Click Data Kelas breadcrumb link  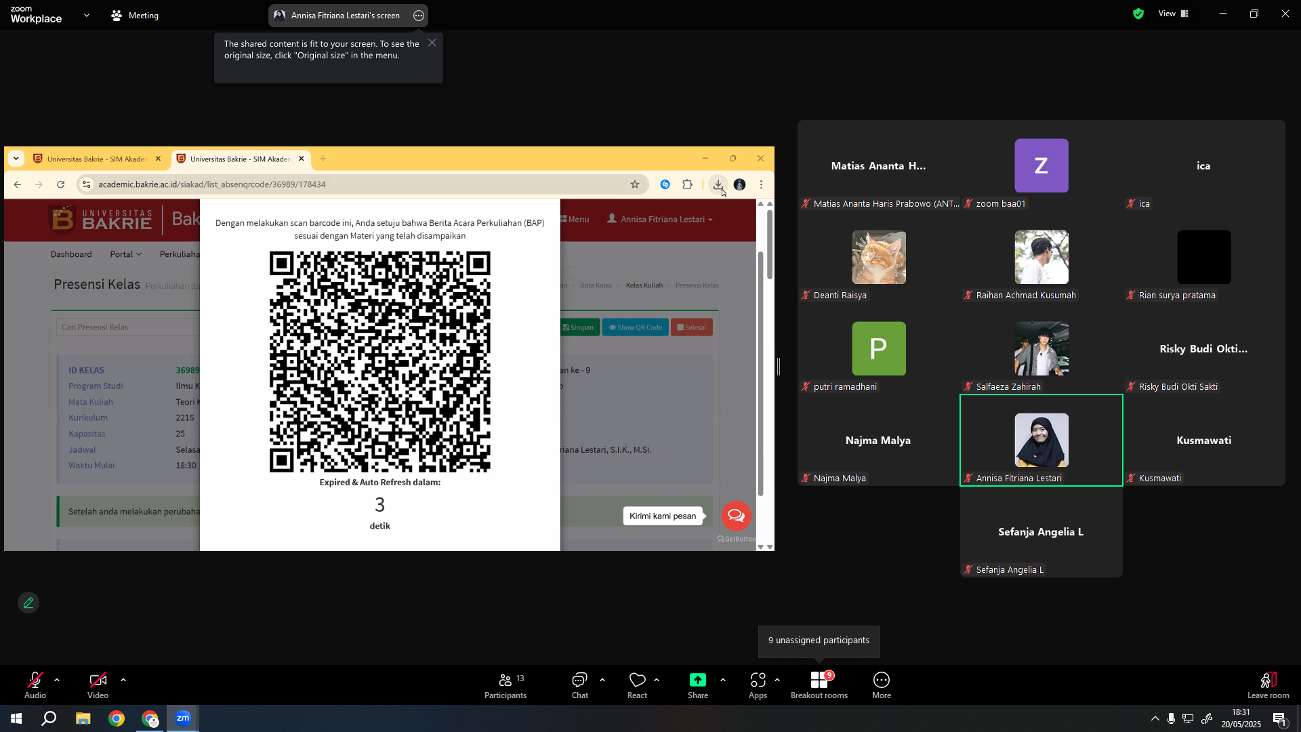(x=596, y=285)
